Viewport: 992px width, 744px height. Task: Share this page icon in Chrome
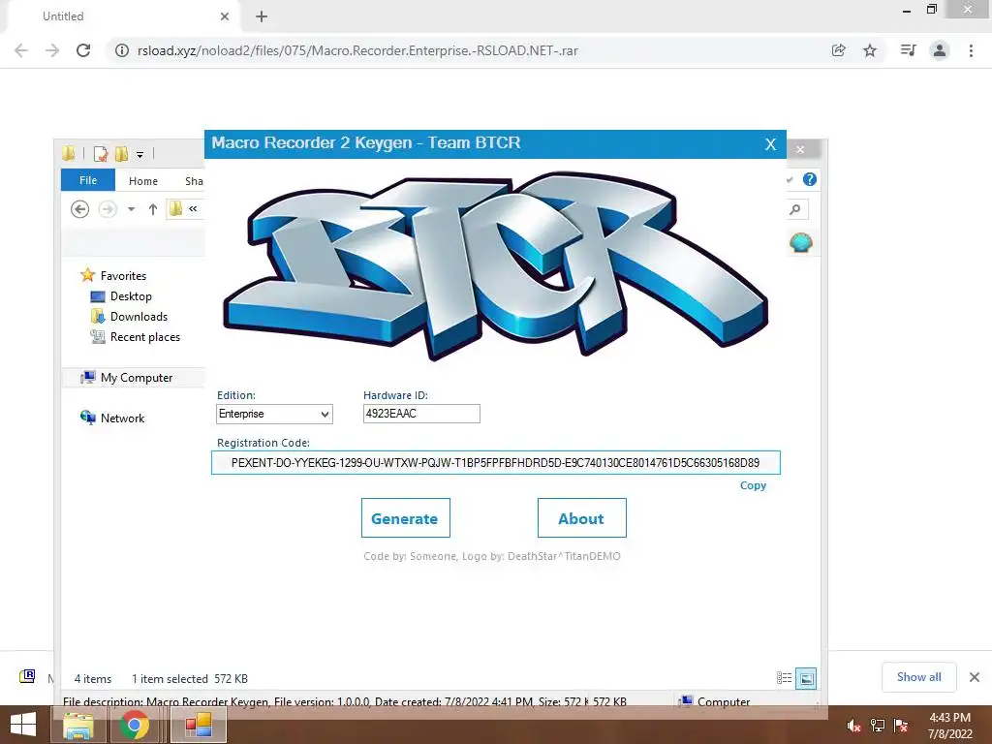coord(838,50)
